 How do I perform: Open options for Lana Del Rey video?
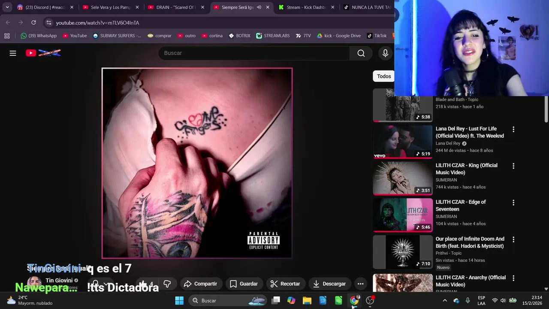(x=513, y=129)
